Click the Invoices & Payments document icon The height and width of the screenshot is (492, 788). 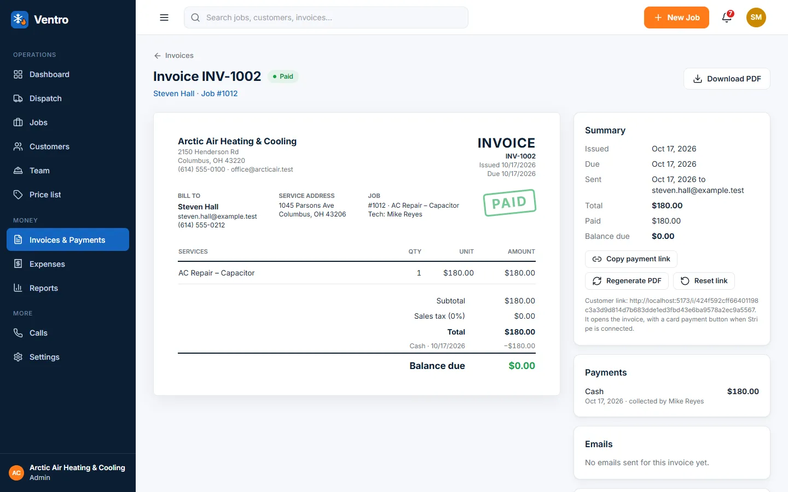click(x=18, y=240)
